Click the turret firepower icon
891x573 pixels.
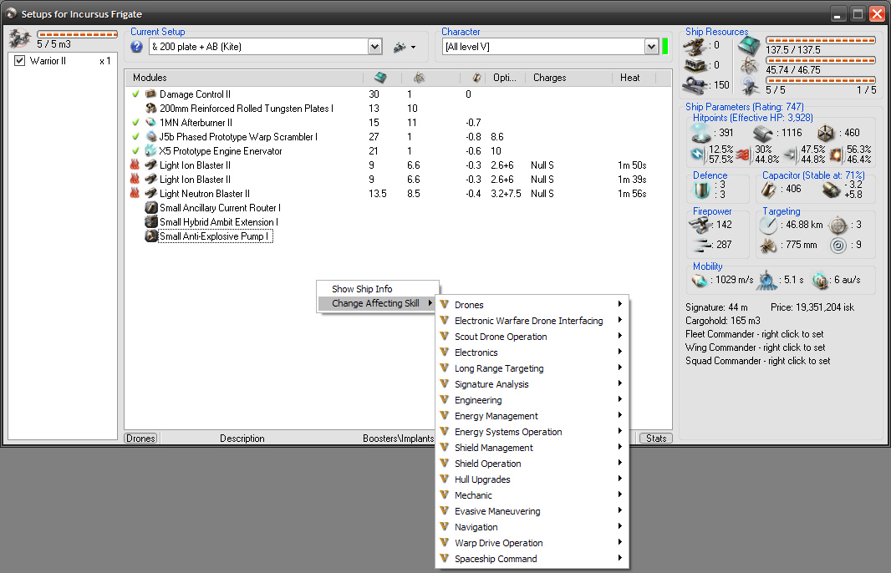click(700, 224)
